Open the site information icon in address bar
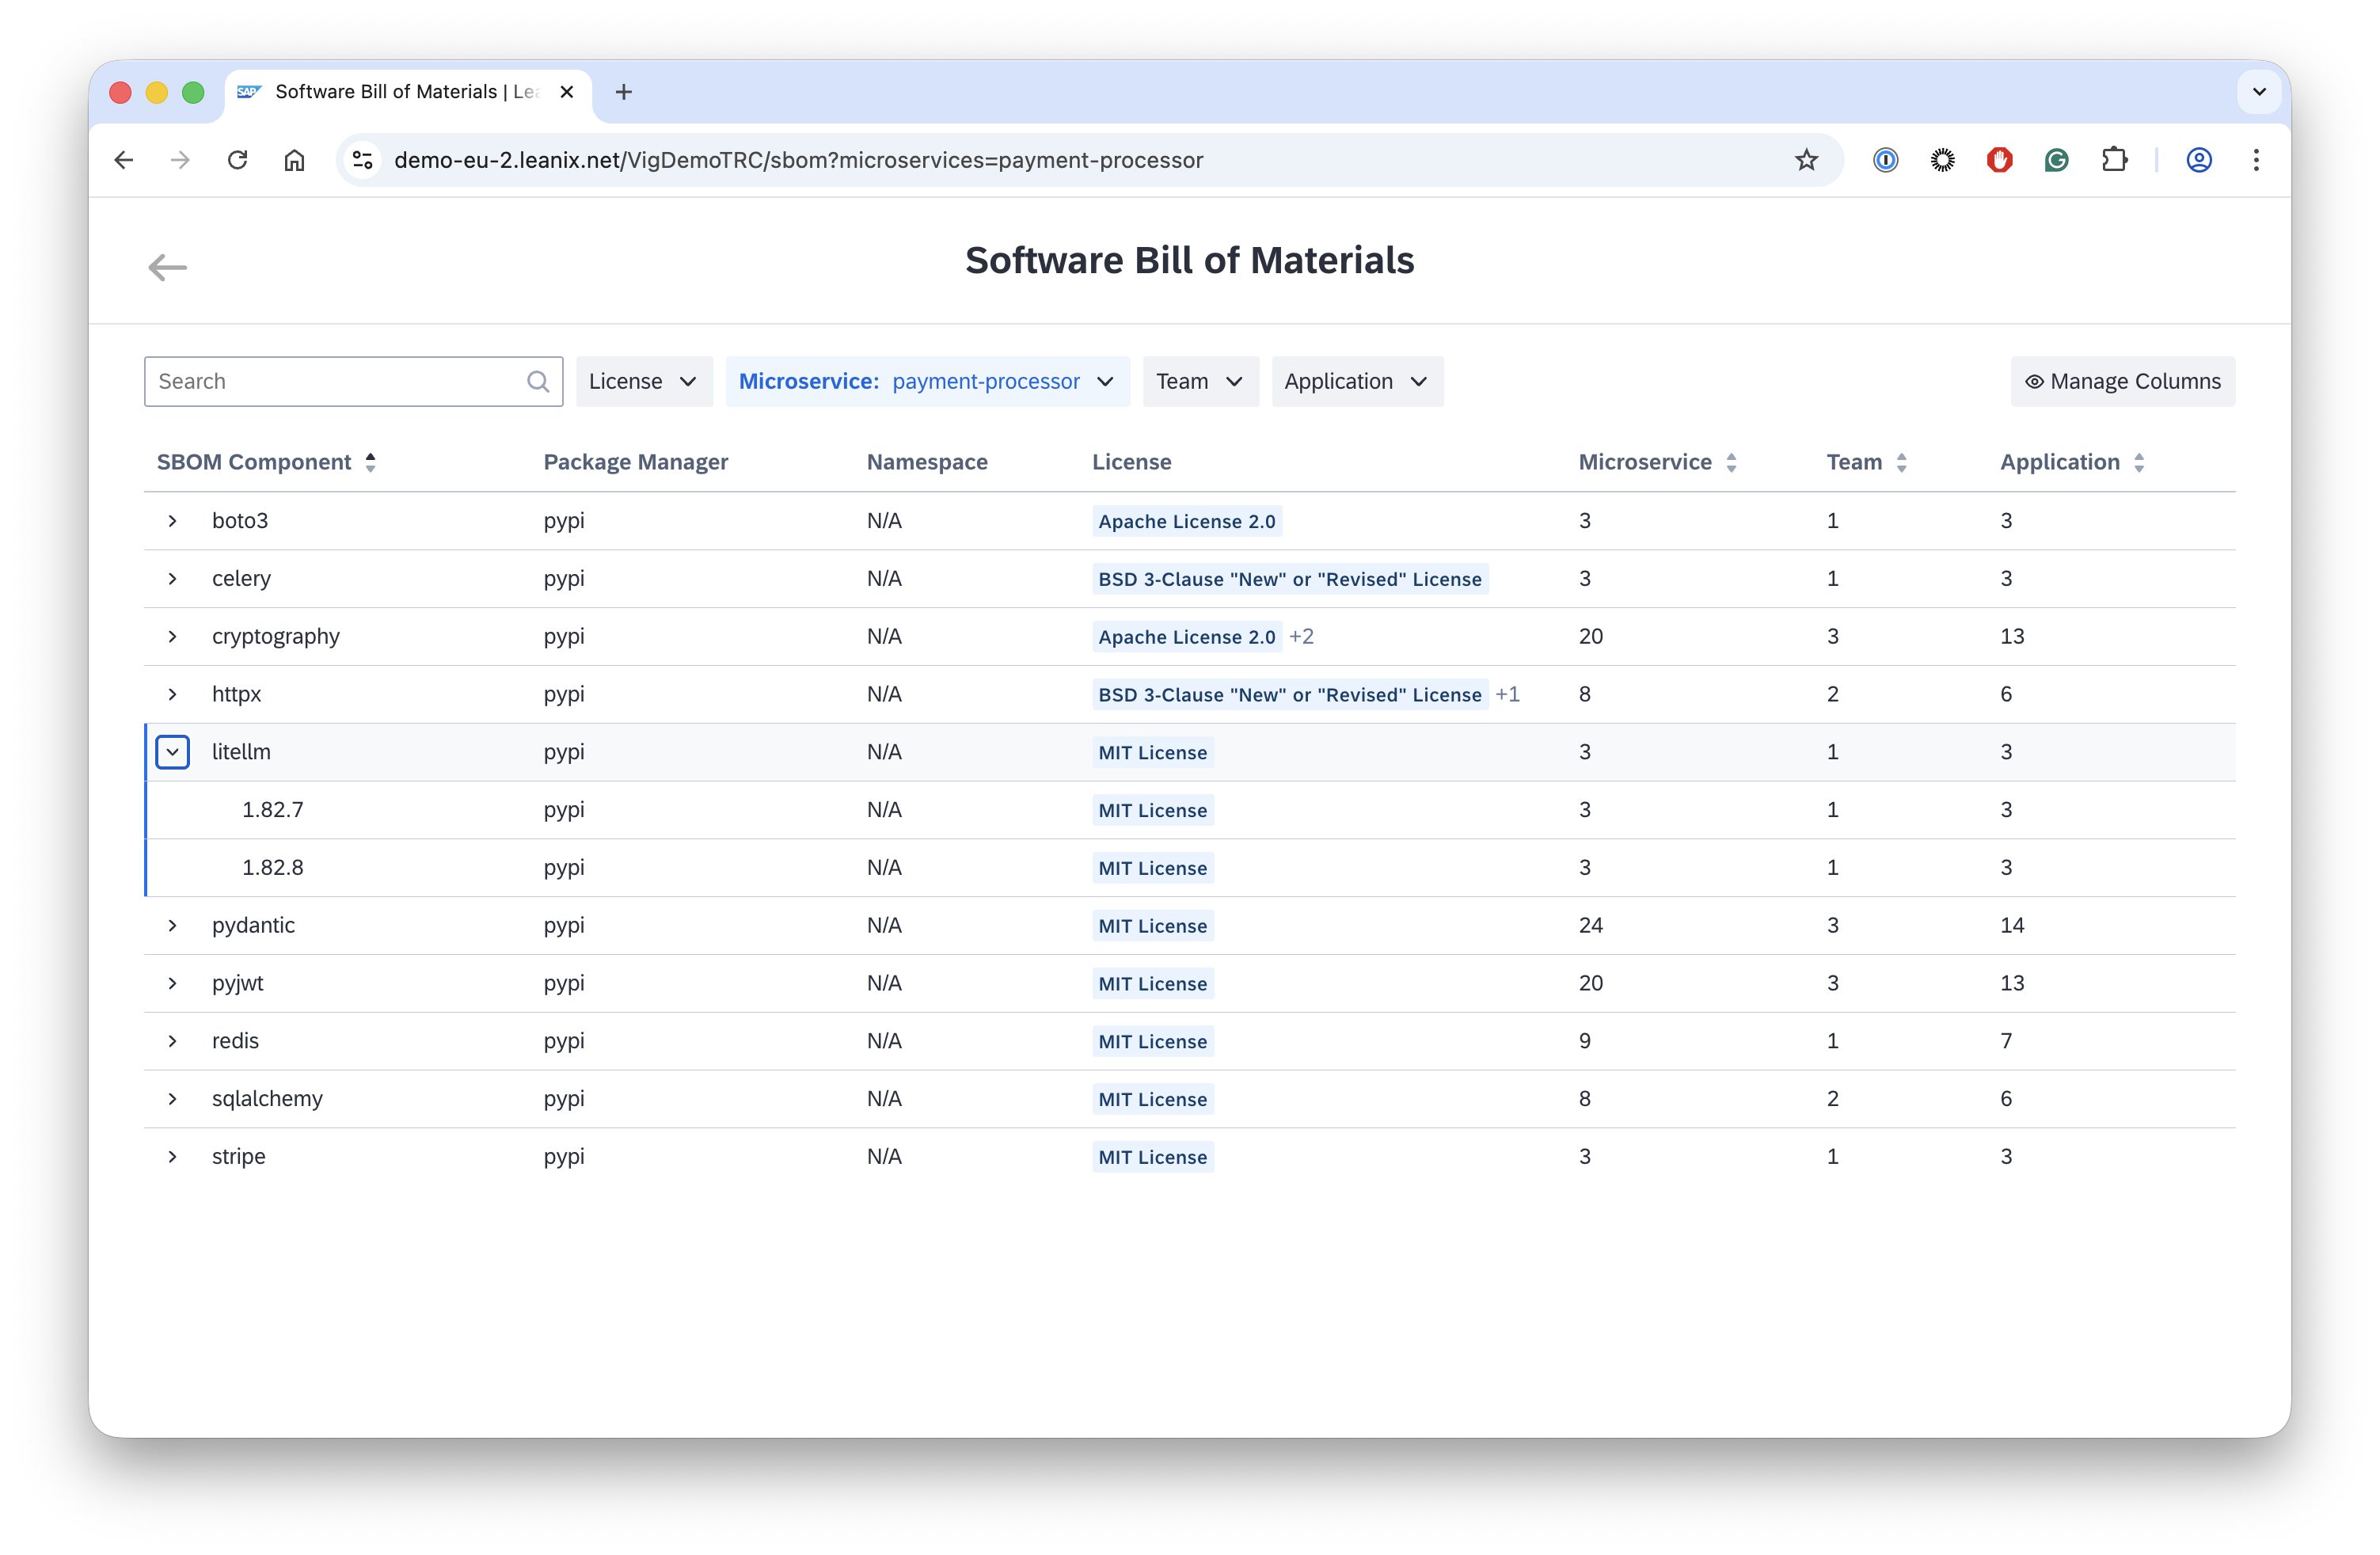 (363, 160)
